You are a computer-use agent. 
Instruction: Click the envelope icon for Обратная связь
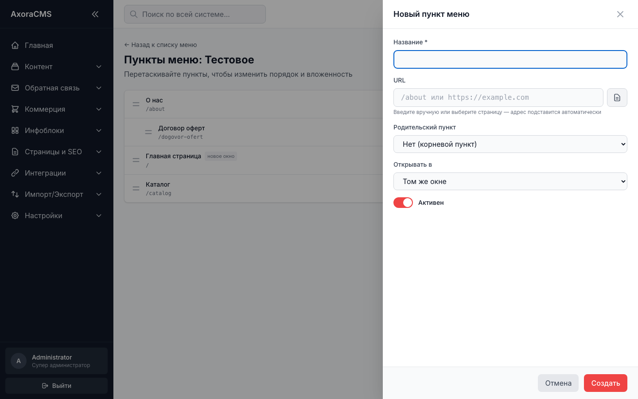[15, 88]
